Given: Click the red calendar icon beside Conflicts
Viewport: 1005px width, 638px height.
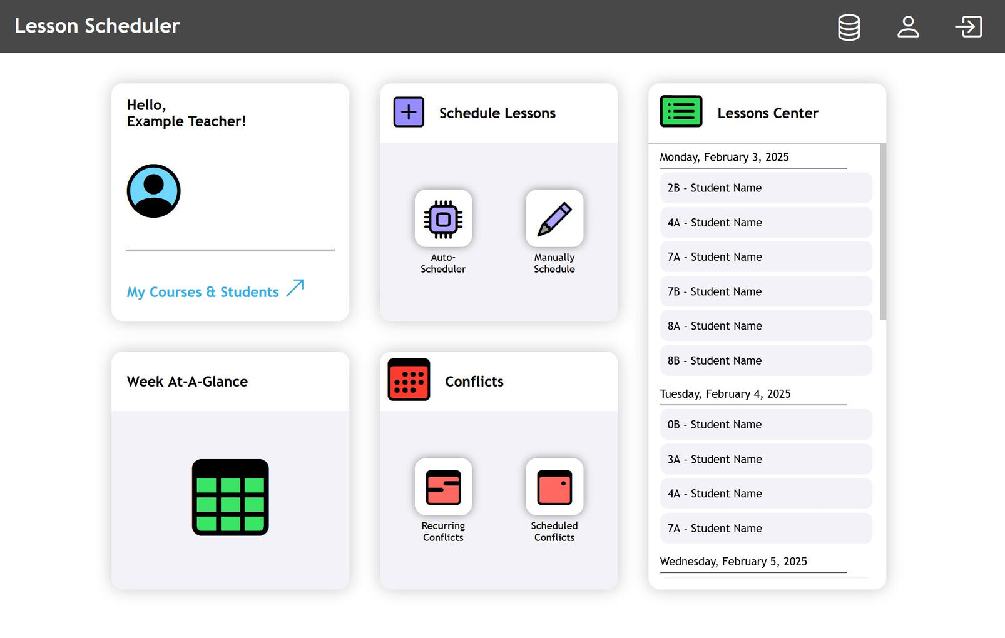Looking at the screenshot, I should [408, 380].
